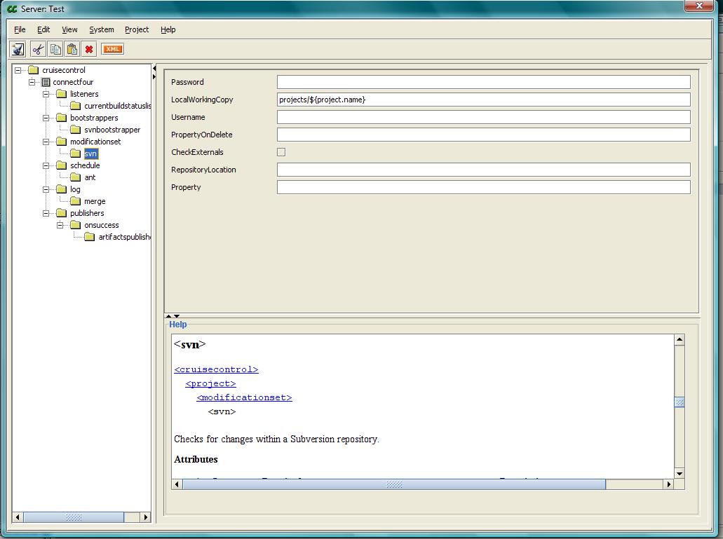Click the first toolbar icon left of Cut
Viewport: 723px width, 539px height.
[x=18, y=49]
